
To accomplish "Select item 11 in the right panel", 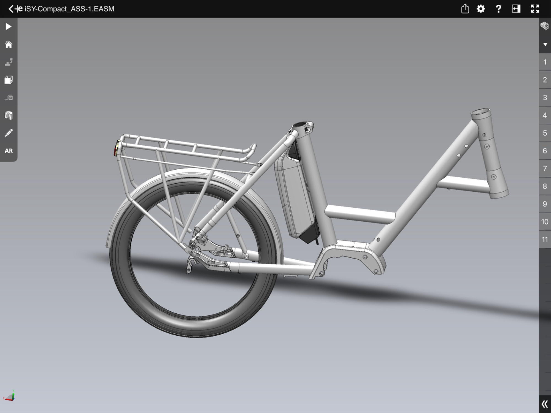I will click(x=545, y=240).
